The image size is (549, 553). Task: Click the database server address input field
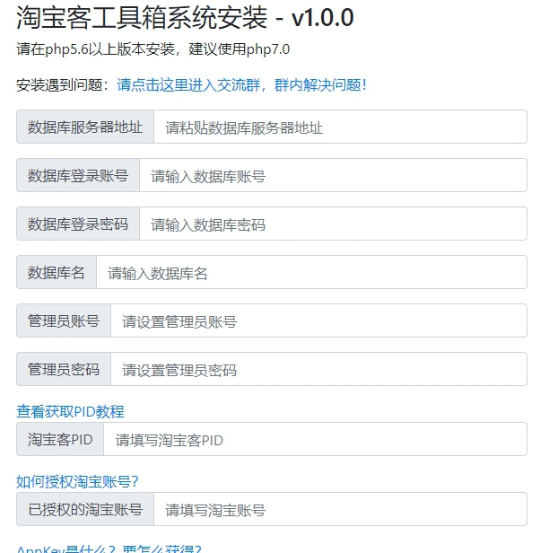[x=339, y=127]
